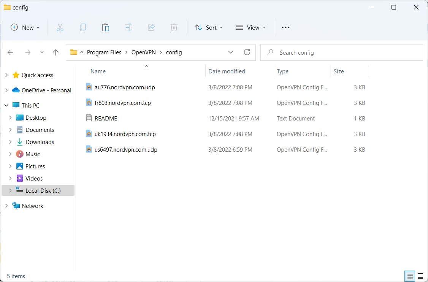Click the Paste clipboard icon
Image resolution: width=428 pixels, height=282 pixels.
tap(106, 27)
